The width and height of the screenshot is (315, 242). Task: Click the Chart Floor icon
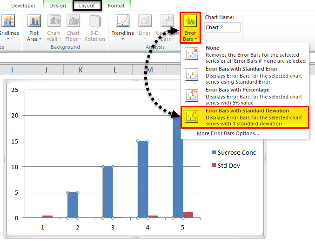tap(74, 20)
